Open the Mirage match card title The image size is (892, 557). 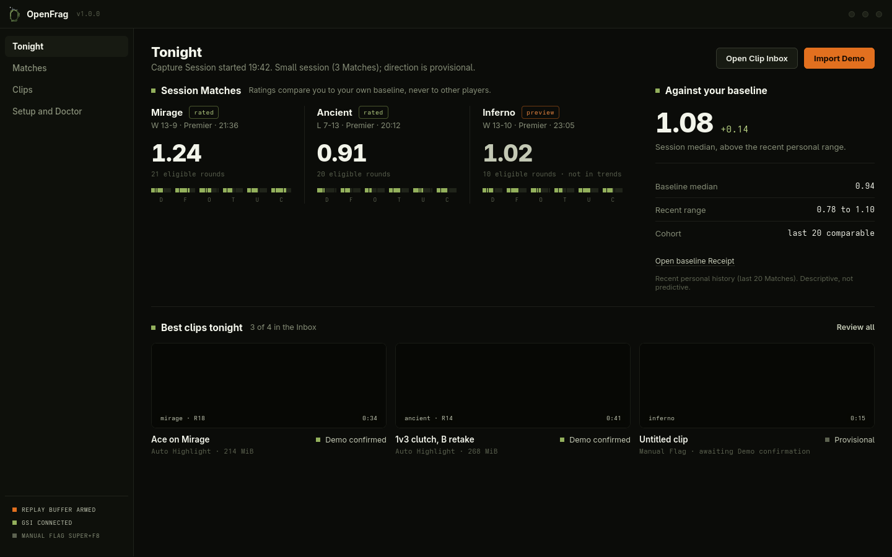(167, 113)
